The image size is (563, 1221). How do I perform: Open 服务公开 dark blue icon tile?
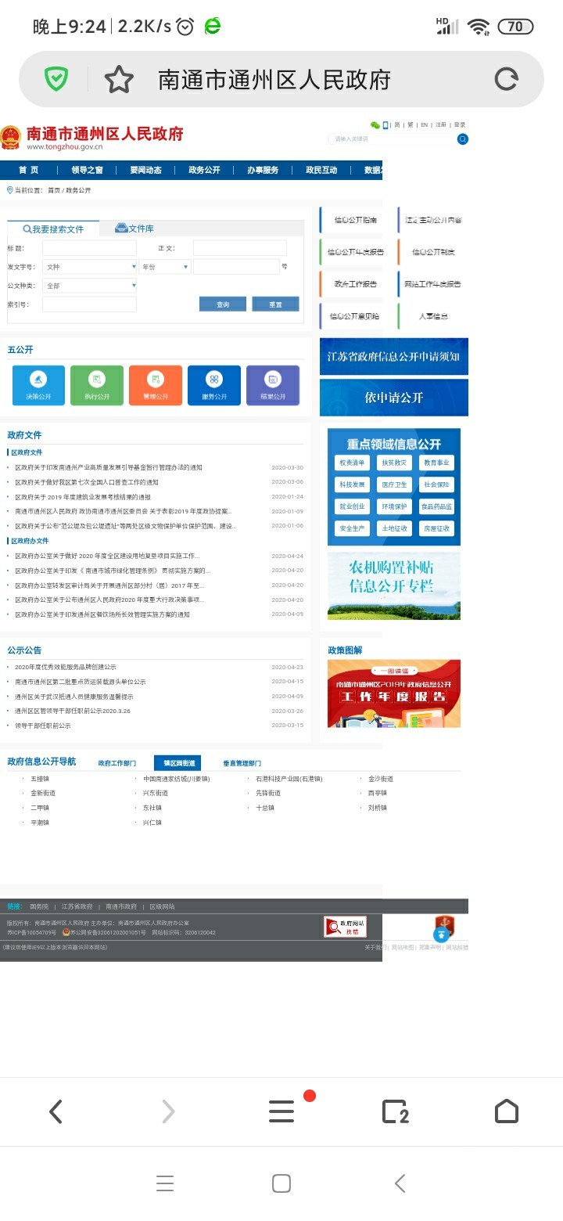tap(214, 385)
